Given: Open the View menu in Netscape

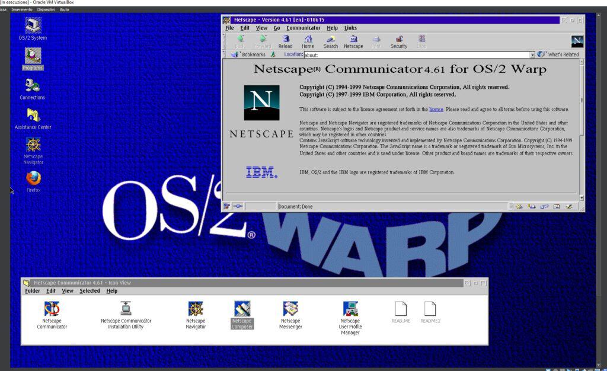Looking at the screenshot, I should pos(261,28).
